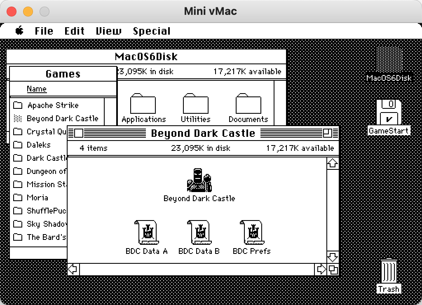Select the Dark Castle folder in Games list
Screen dimensions: 422x305
[40, 158]
